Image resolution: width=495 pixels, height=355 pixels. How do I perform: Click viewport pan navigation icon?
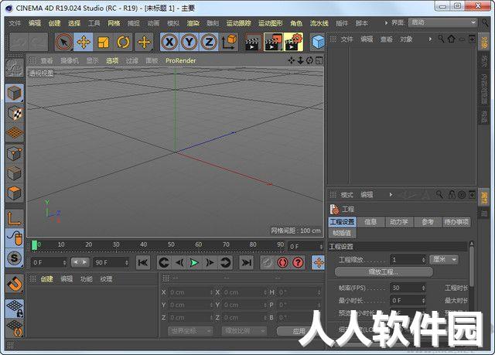291,60
